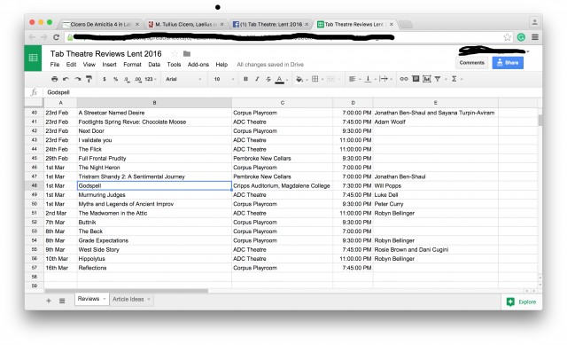
Task: Open the Edit menu
Action: point(71,65)
